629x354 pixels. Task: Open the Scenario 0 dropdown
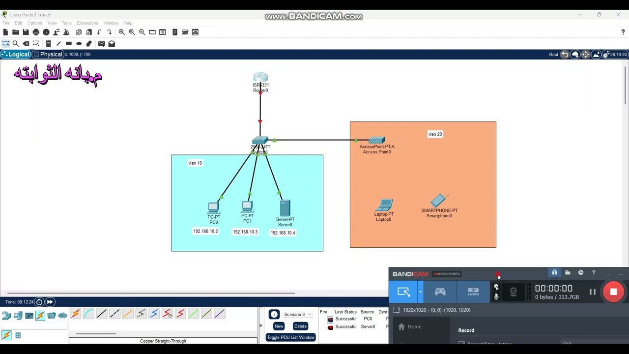tap(298, 315)
